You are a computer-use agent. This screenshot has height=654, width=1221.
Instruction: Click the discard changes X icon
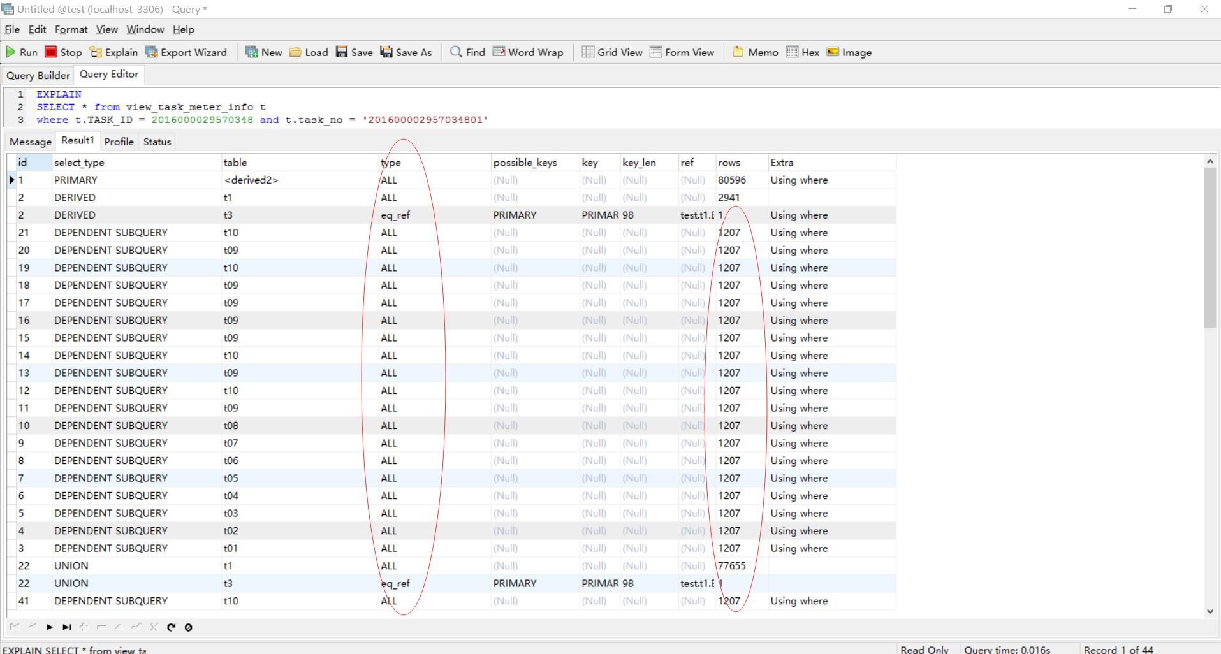pos(154,627)
